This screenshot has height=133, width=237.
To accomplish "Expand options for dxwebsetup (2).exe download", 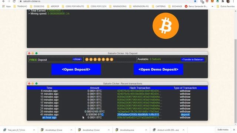I will (x=71, y=130).
